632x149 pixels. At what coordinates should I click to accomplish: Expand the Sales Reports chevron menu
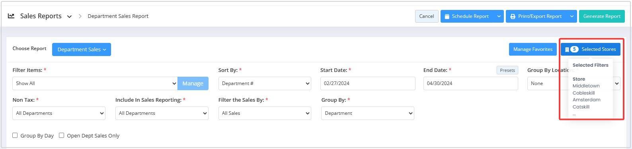click(69, 16)
